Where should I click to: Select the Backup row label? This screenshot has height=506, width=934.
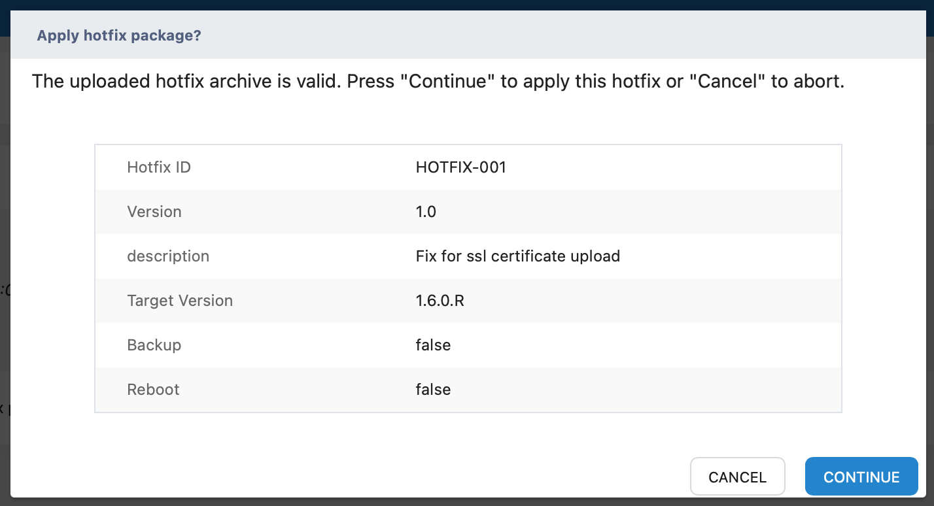tap(154, 345)
